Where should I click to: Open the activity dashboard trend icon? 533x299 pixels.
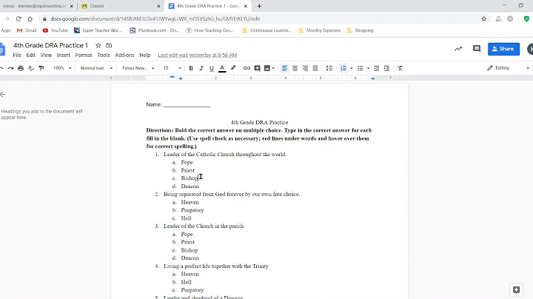458,49
